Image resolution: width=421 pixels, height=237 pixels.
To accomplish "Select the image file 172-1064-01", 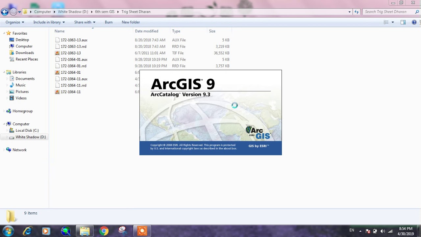I will 71,72.
